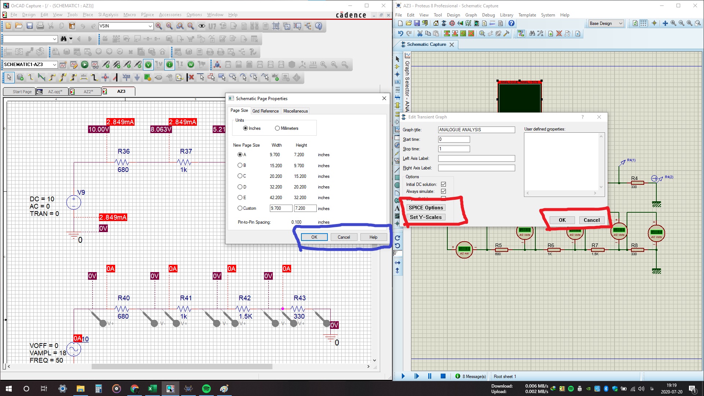Click OrCAD Print icon
Image resolution: width=704 pixels, height=396 pixels.
coord(40,26)
